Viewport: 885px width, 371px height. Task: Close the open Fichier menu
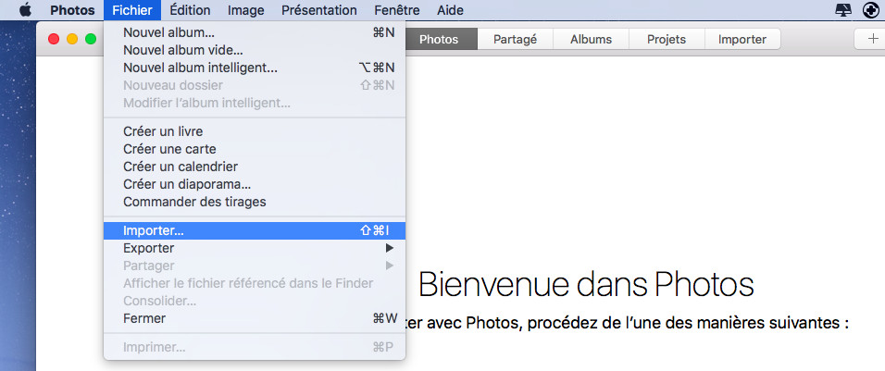click(x=132, y=10)
